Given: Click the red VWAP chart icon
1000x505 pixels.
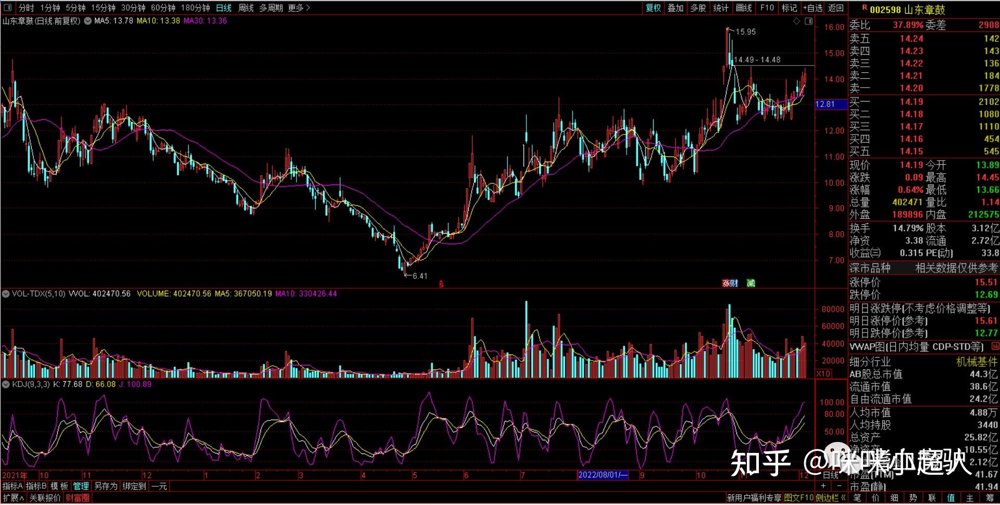Looking at the screenshot, I should coord(995,347).
